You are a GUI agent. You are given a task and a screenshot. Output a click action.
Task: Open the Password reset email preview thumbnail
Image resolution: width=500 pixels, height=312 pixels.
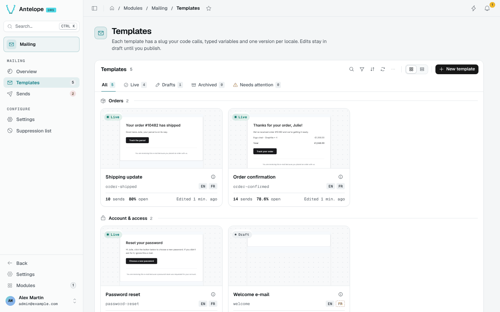click(x=161, y=256)
